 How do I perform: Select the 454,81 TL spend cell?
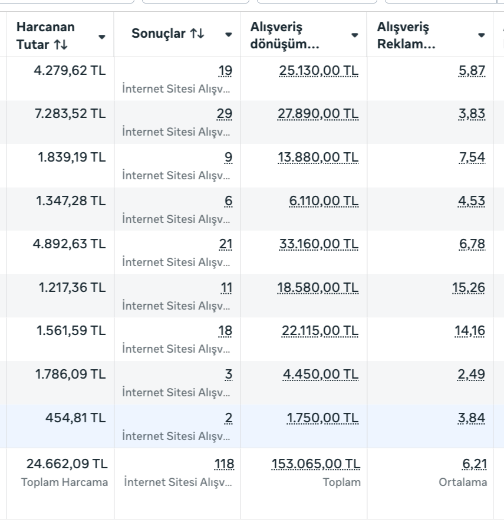(75, 418)
